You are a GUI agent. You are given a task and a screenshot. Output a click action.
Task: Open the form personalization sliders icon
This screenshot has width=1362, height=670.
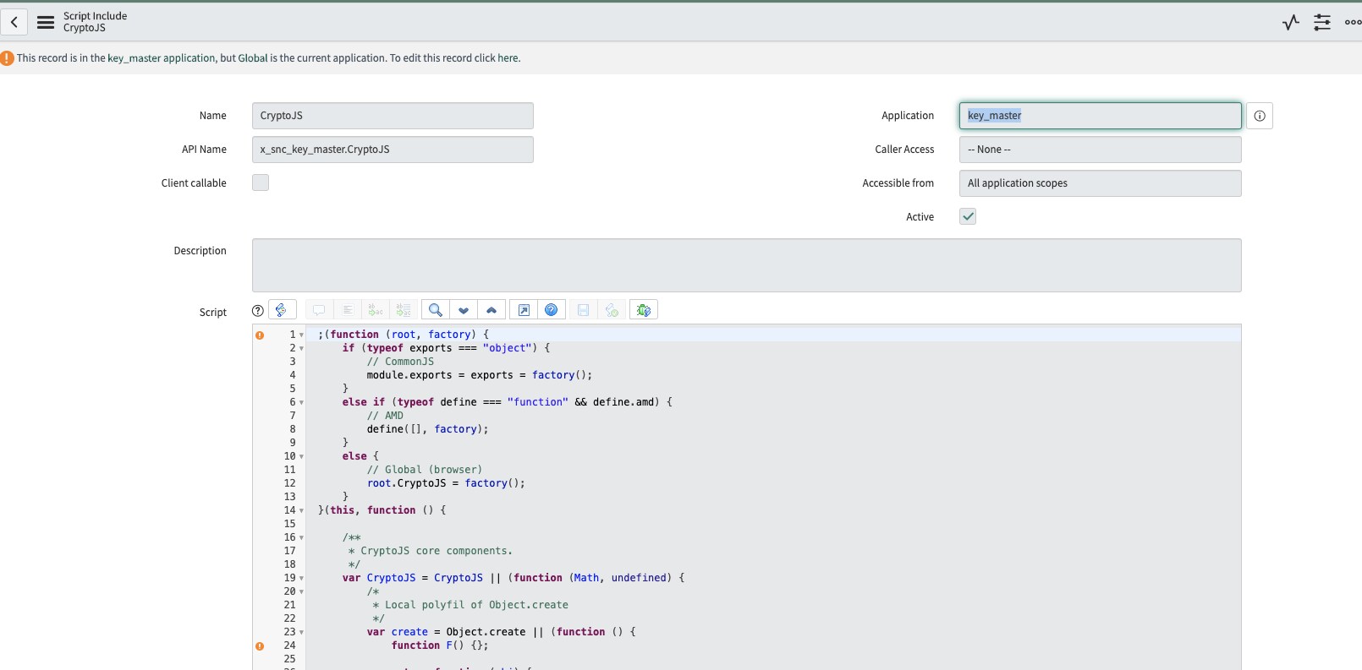[1322, 23]
